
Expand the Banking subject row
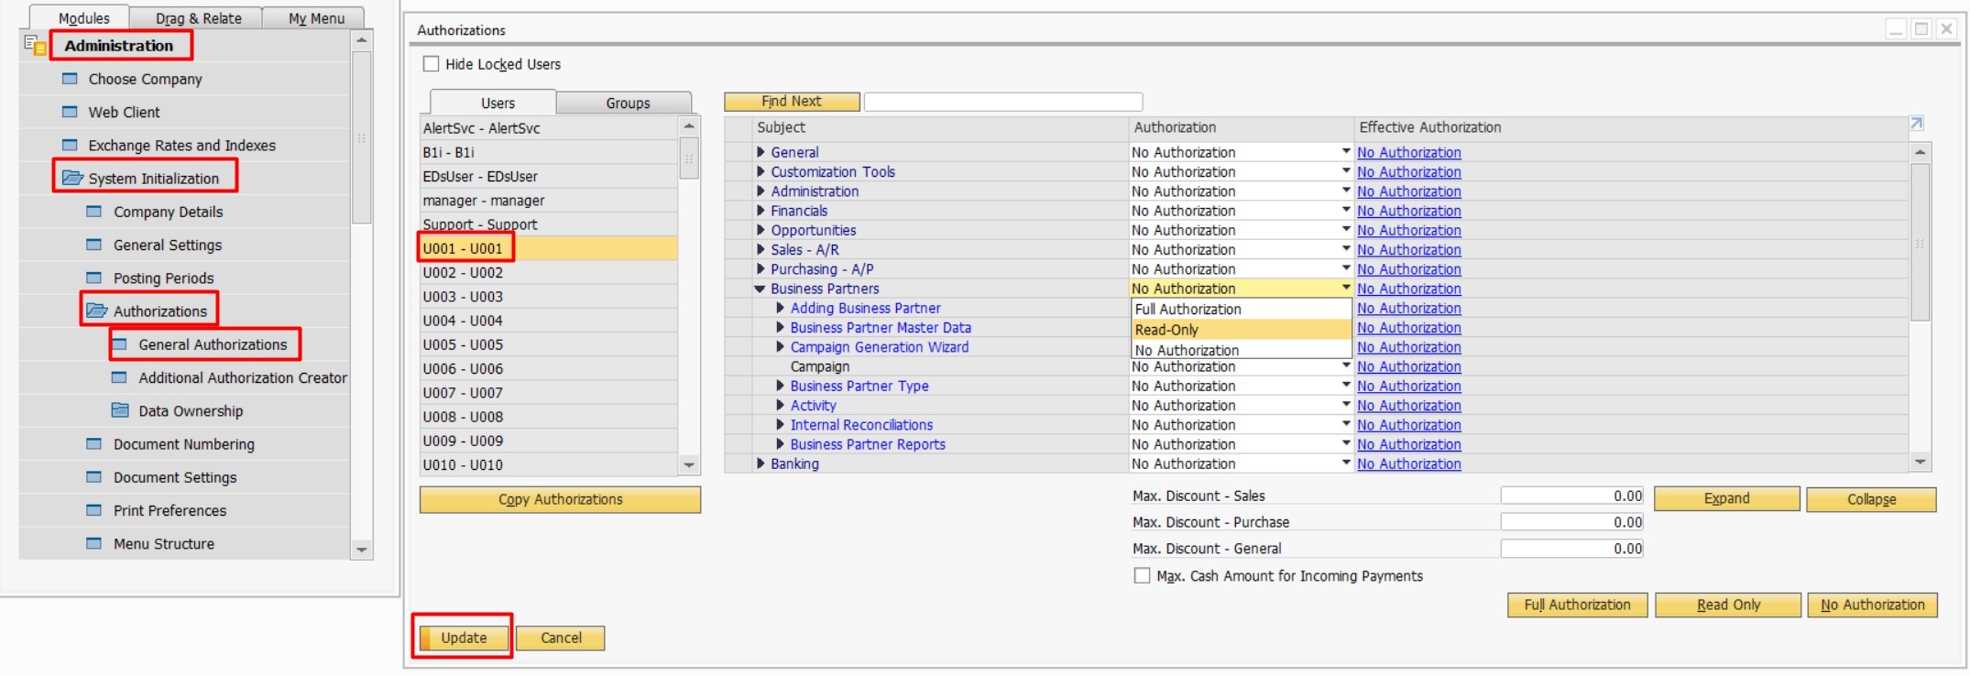click(761, 463)
